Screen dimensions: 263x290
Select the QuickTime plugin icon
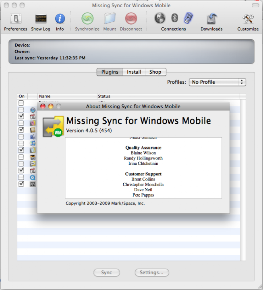(x=33, y=178)
